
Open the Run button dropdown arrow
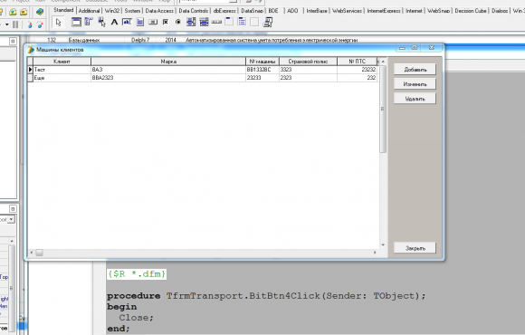[x=6, y=24]
